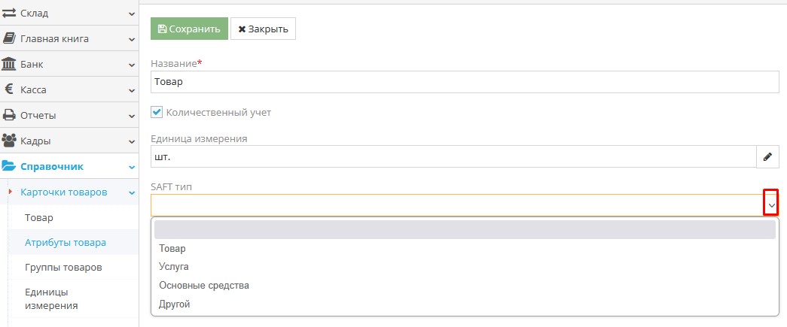Image resolution: width=787 pixels, height=327 pixels.
Task: Click the book icon beside Главная книга
Action: pos(10,38)
